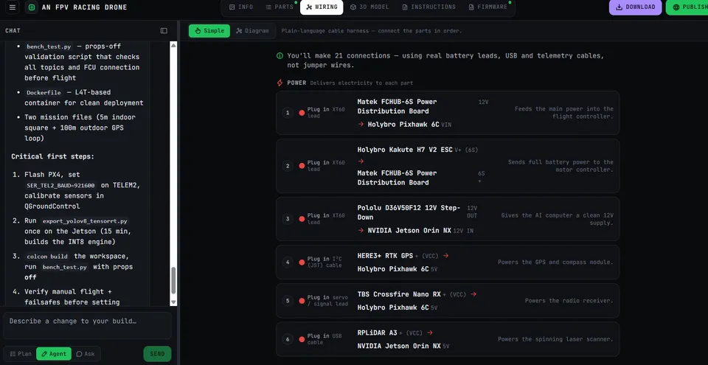This screenshot has width=708, height=365.
Task: Click red dot on Pololu Step-Down row
Action: pos(302,219)
